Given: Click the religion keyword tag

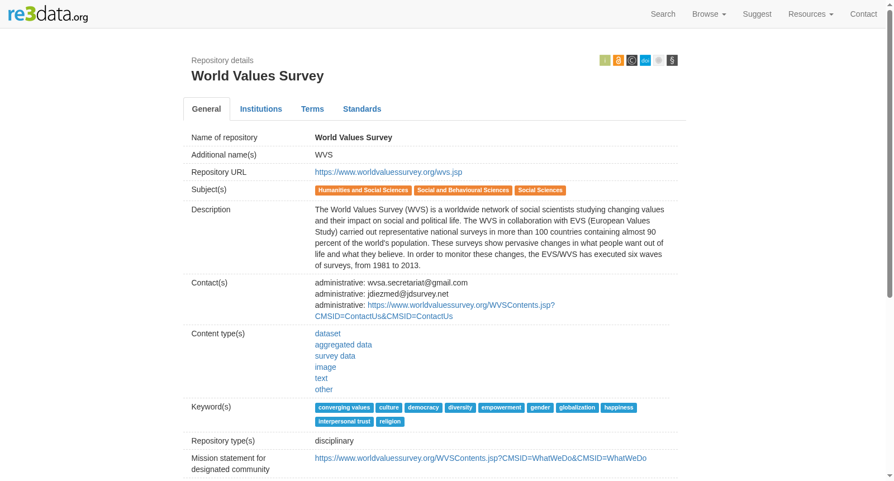Looking at the screenshot, I should pyautogui.click(x=390, y=422).
